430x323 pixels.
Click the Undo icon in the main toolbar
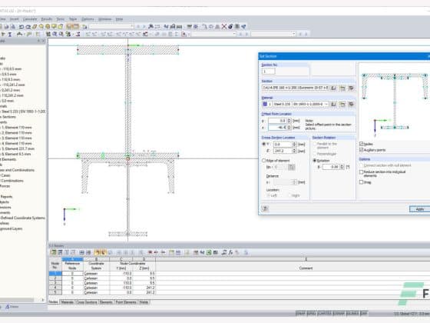pyautogui.click(x=21, y=27)
